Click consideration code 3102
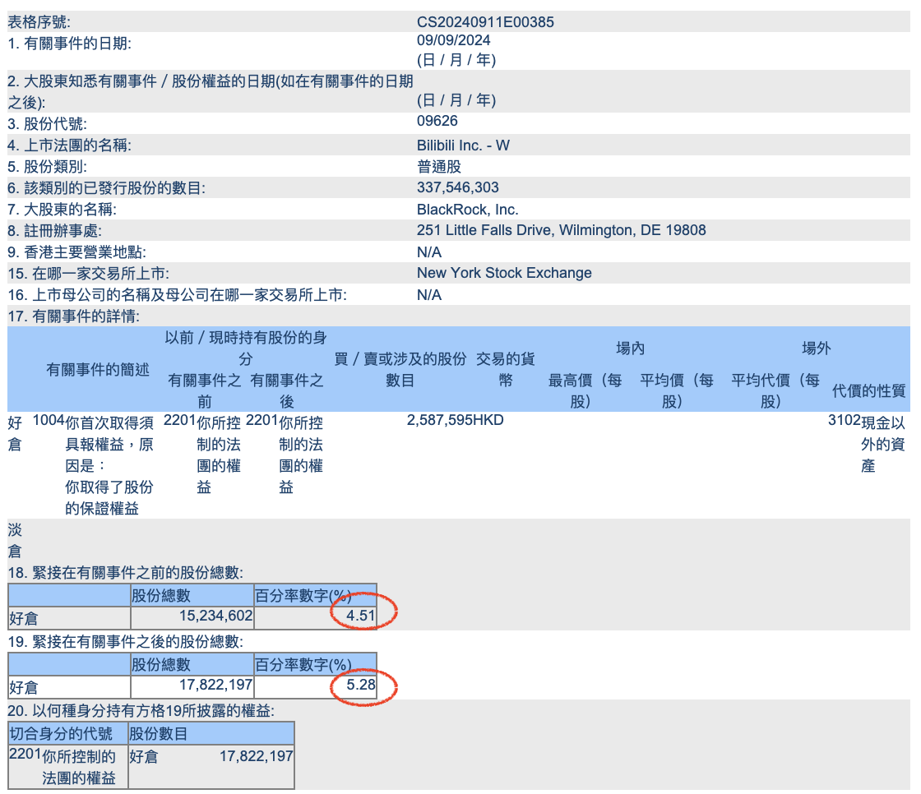 coord(844,421)
